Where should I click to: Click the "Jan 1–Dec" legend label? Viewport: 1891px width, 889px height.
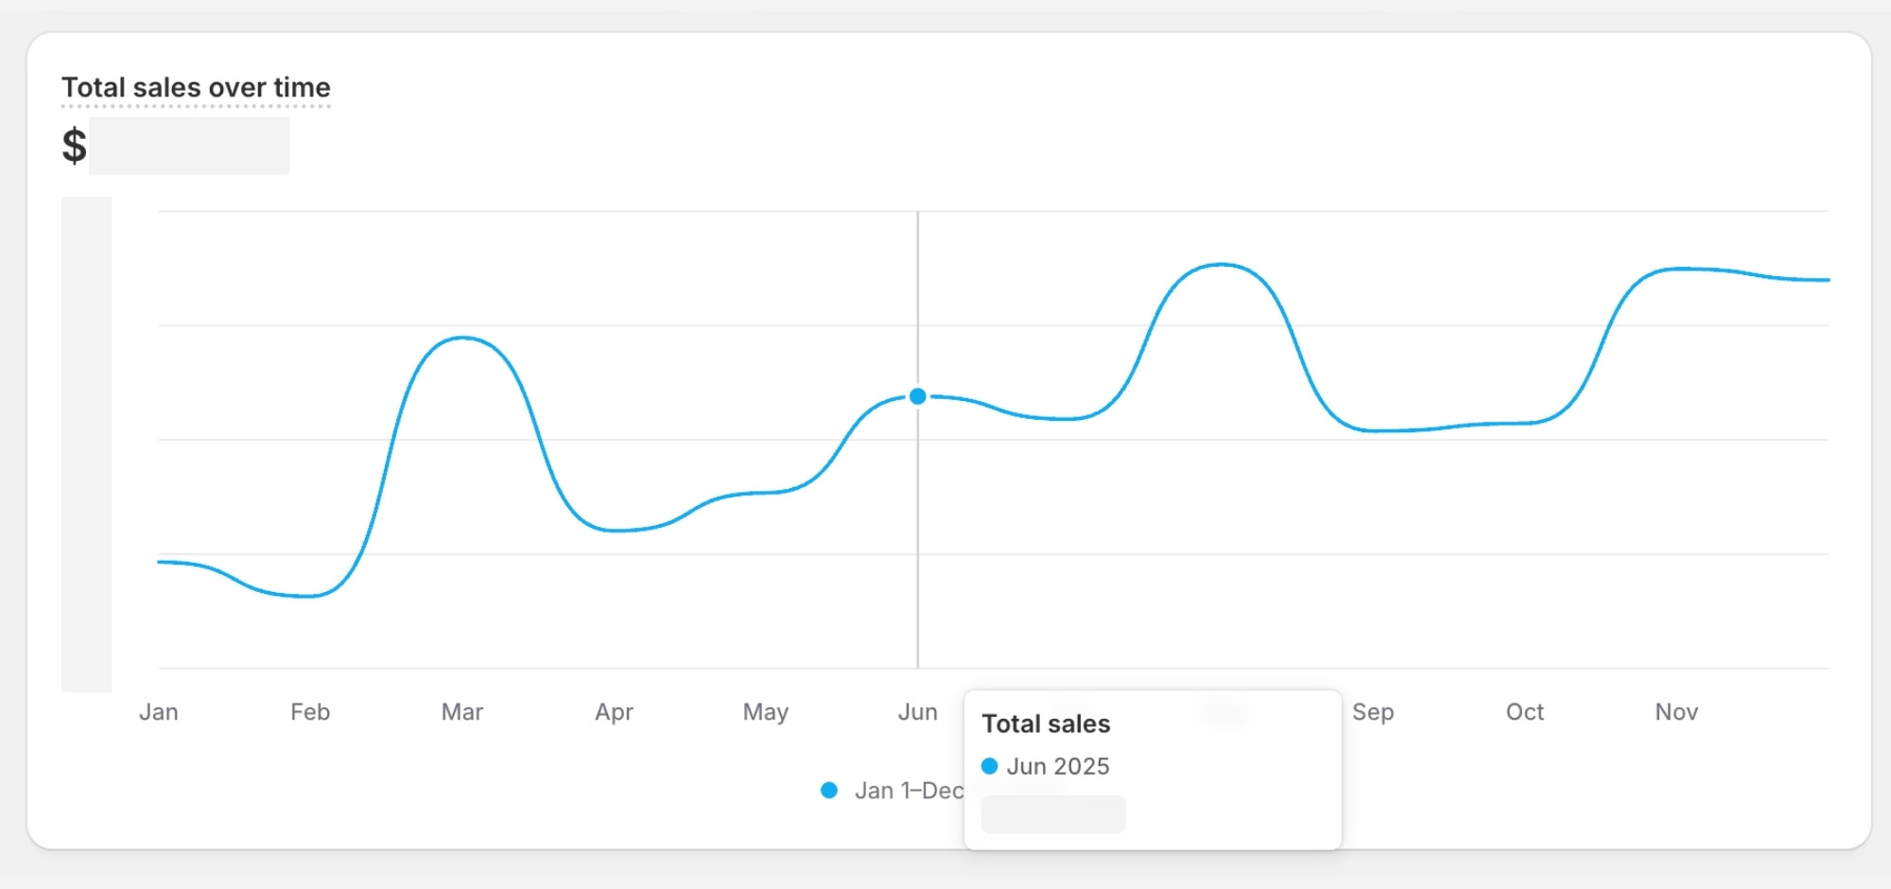pyautogui.click(x=908, y=791)
